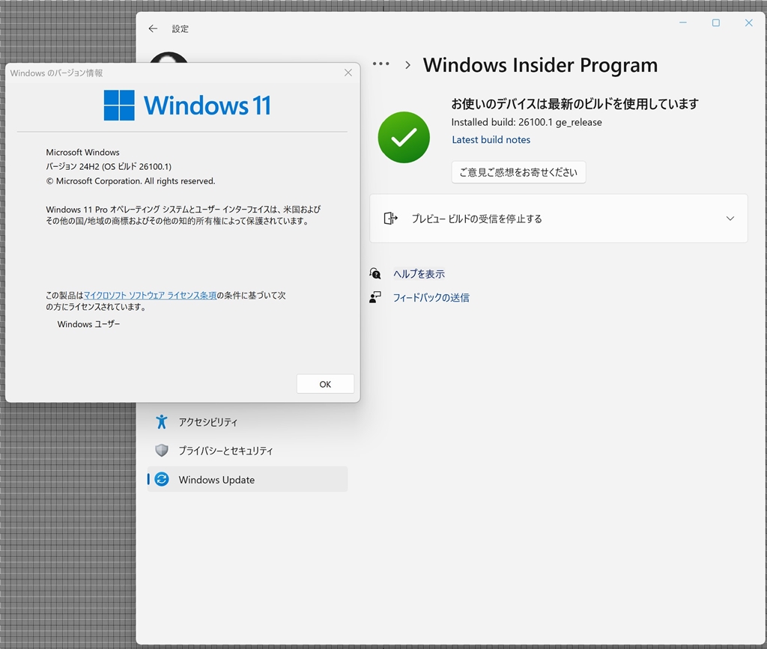The height and width of the screenshot is (649, 767).
Task: Click the green checkmark status icon
Action: click(404, 137)
